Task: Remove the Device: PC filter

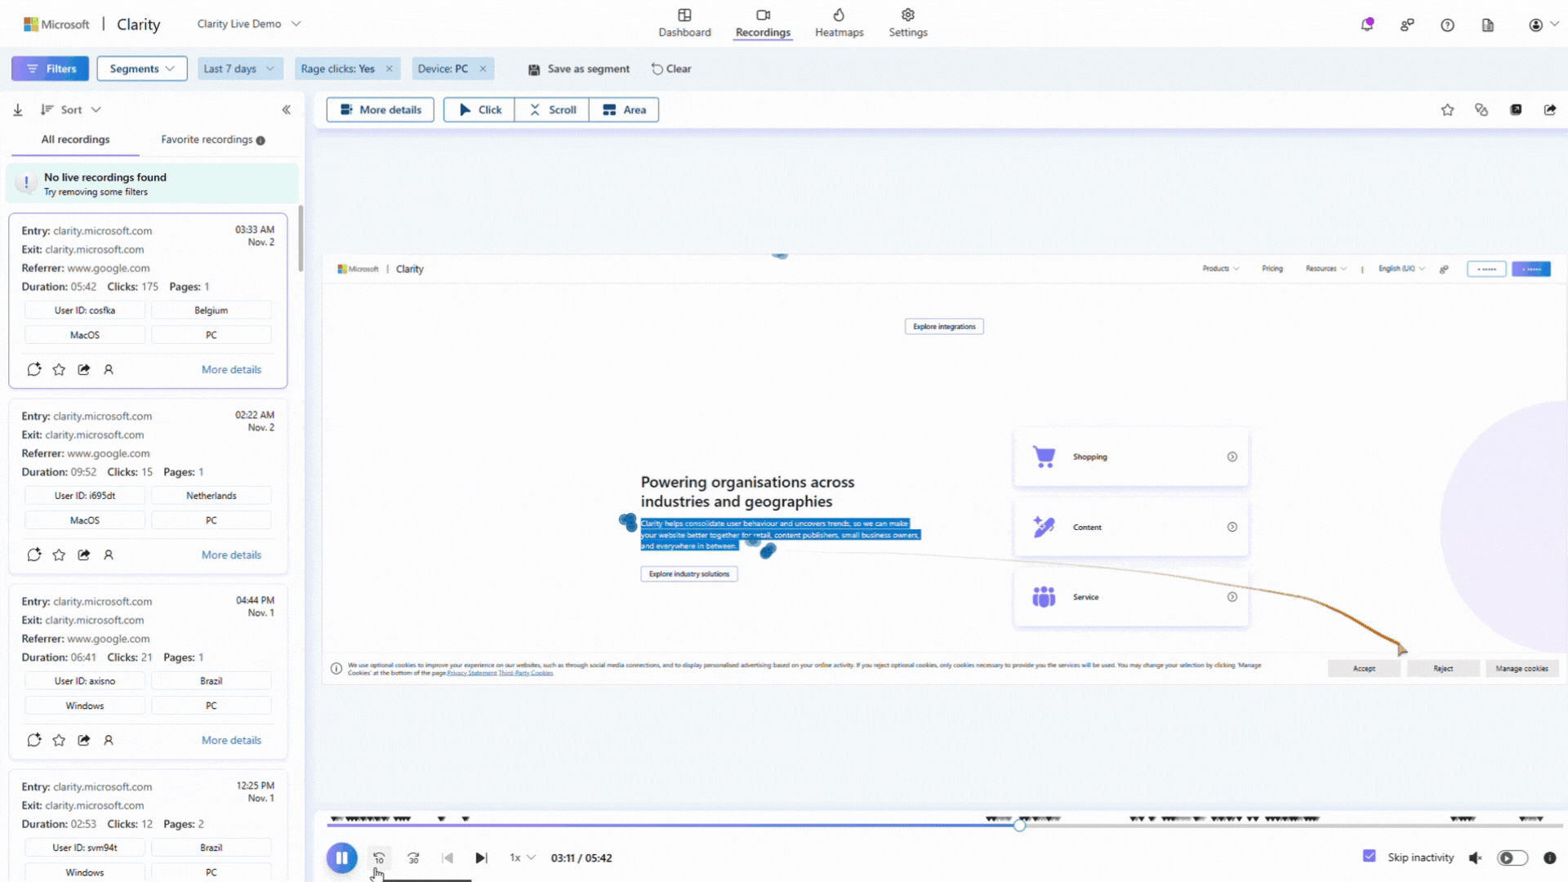Action: click(483, 69)
